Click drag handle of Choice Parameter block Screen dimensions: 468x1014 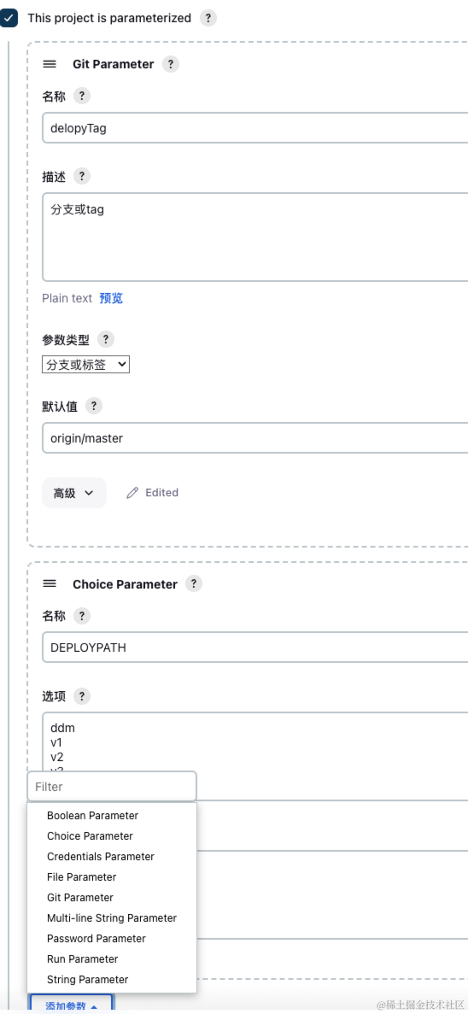coord(50,583)
